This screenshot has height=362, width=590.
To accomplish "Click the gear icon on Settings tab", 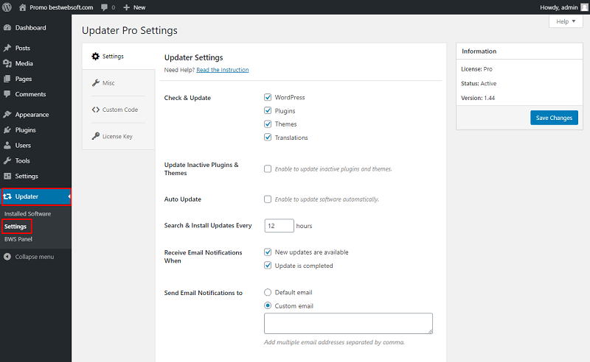I will click(96, 57).
